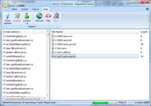Screen dimensions: 151x106
Task: Click the Support group label
Action: [x=32, y=26]
